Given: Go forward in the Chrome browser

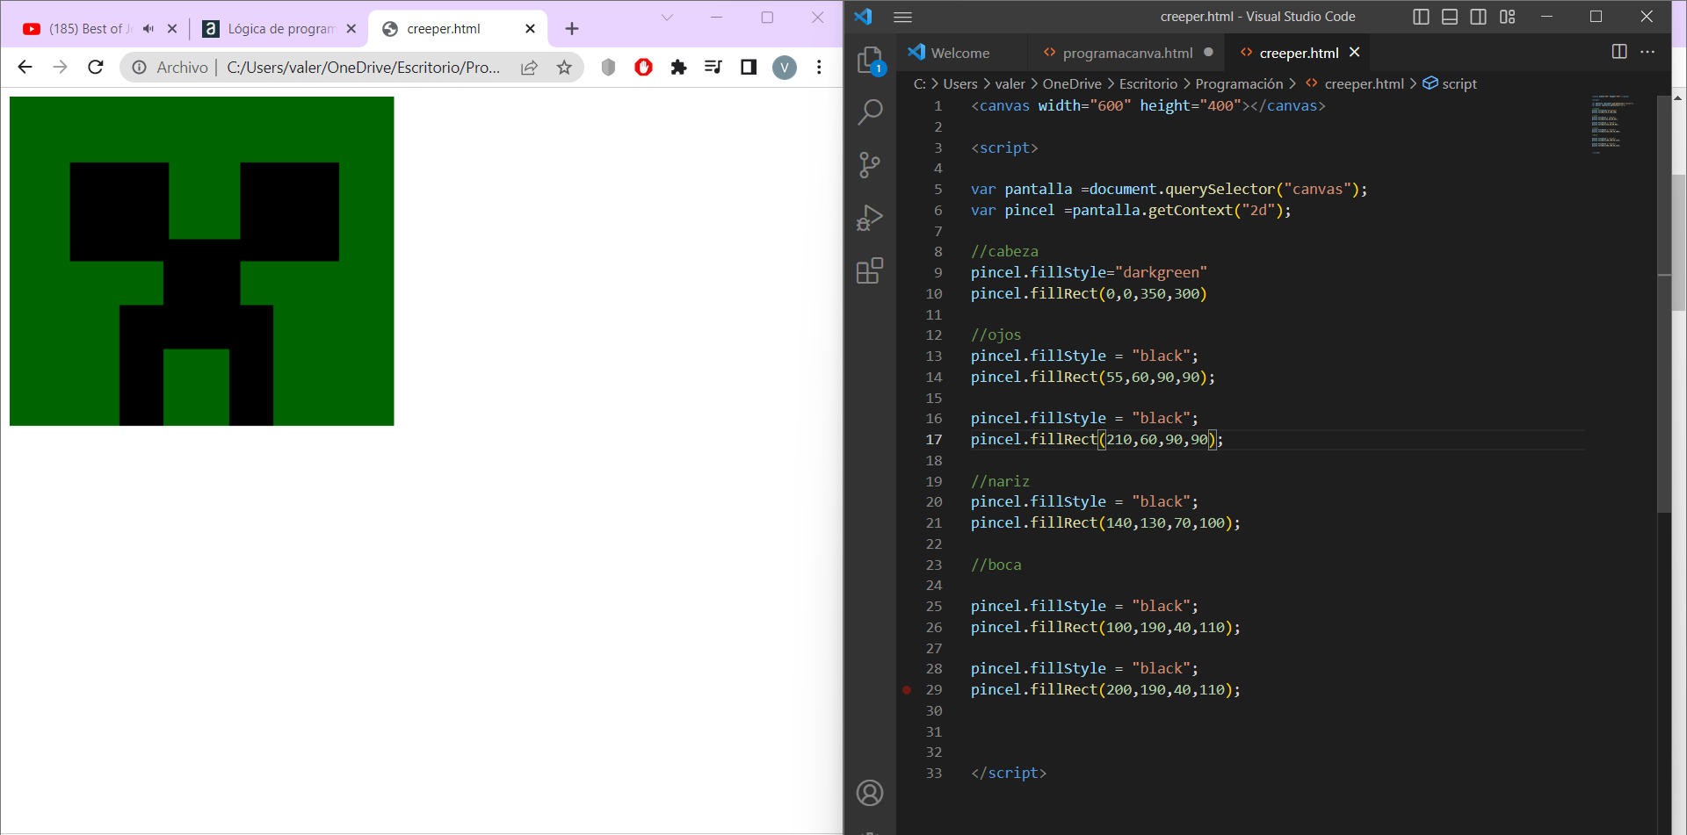Looking at the screenshot, I should [60, 67].
